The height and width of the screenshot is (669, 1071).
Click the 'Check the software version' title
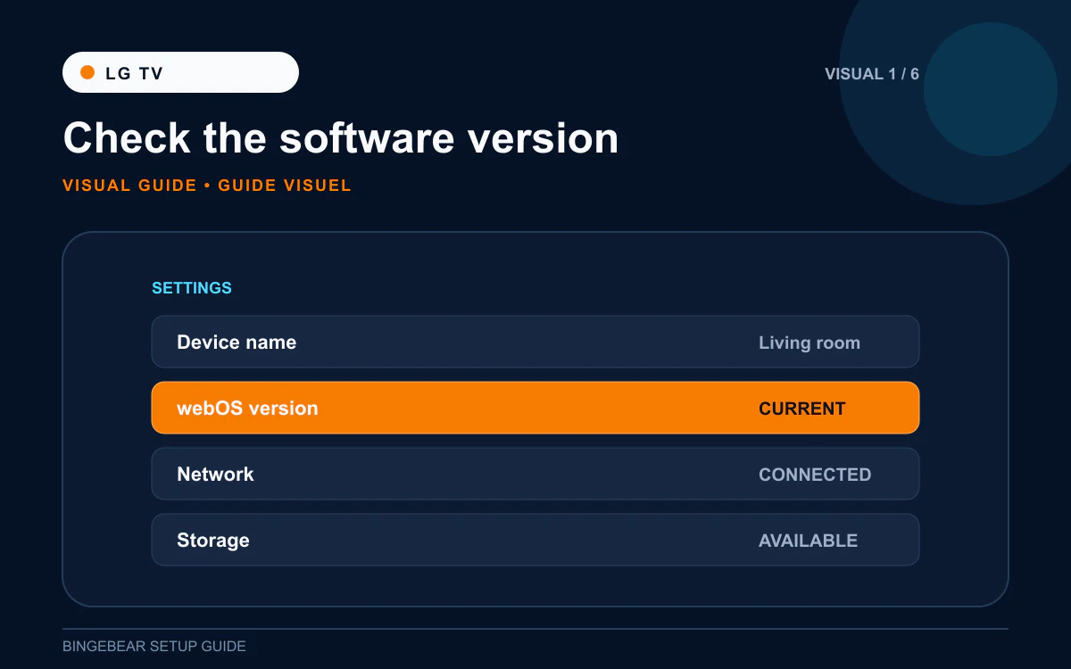(341, 138)
